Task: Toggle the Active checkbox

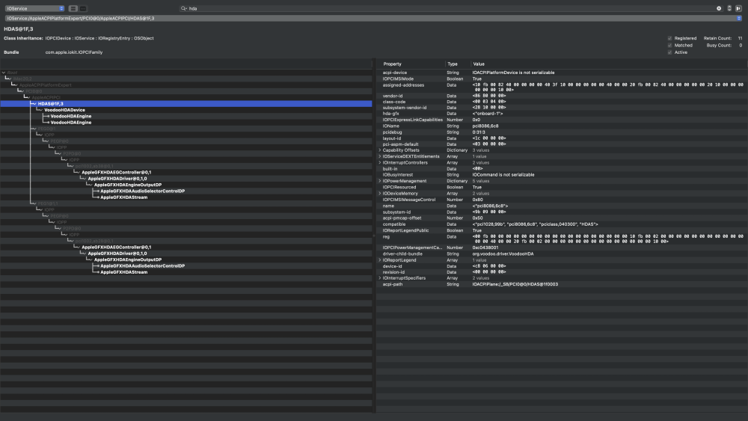Action: pos(669,52)
